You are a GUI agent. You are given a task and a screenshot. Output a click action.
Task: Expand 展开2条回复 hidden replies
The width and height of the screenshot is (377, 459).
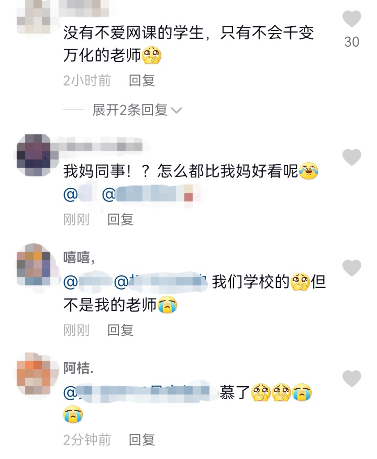coord(130,110)
